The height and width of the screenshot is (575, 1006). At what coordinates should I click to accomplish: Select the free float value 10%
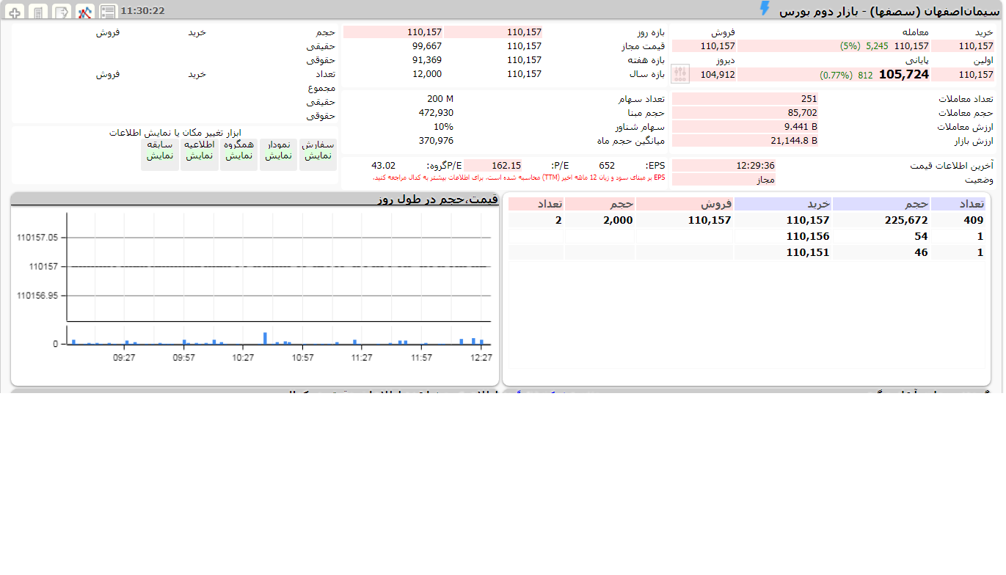click(443, 127)
